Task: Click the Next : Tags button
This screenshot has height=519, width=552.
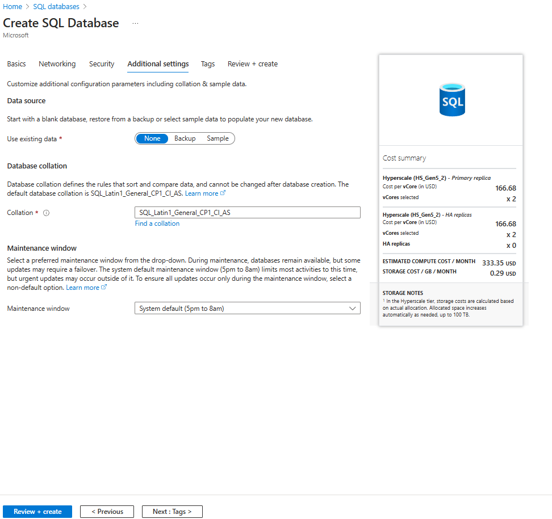Action: pos(172,512)
